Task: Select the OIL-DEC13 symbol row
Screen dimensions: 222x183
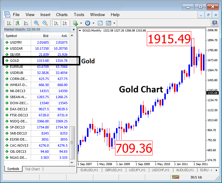Action: [36, 151]
